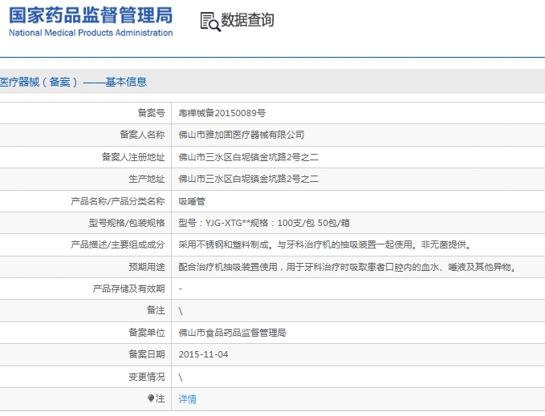This screenshot has height=416, width=545.
Task: Select the 产品存储及有效期 label
Action: [128, 289]
